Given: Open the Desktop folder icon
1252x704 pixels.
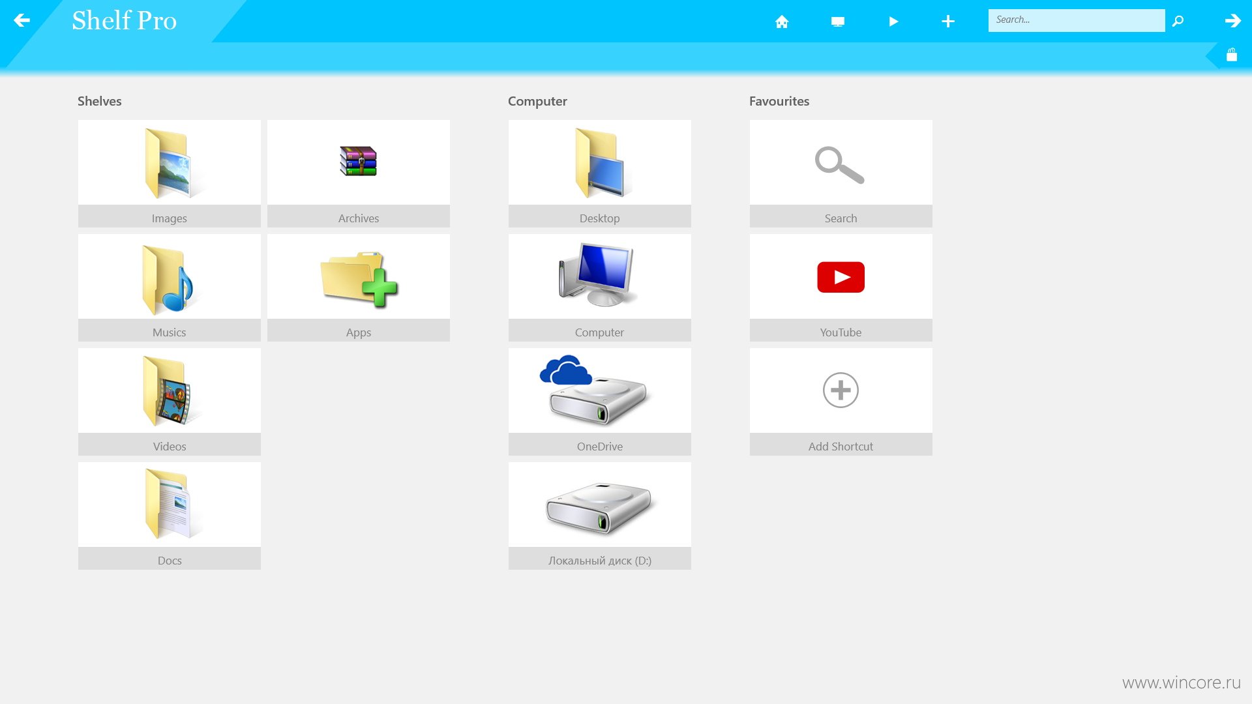Looking at the screenshot, I should click(x=600, y=163).
